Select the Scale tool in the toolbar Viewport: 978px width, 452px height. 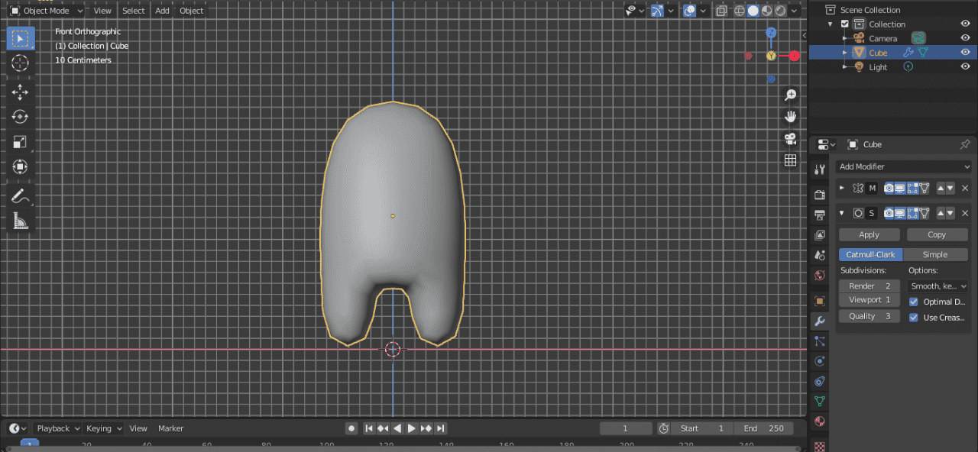[20, 141]
